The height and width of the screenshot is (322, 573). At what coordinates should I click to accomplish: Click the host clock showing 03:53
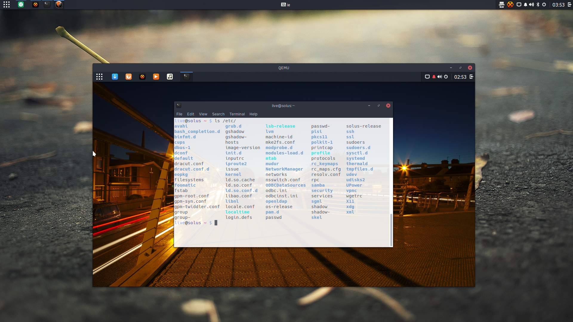point(558,5)
